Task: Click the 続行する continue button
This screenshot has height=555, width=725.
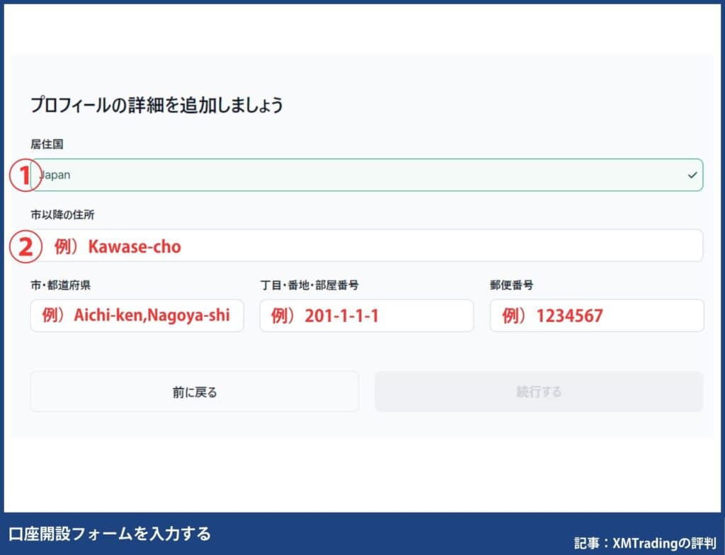Action: [x=539, y=391]
